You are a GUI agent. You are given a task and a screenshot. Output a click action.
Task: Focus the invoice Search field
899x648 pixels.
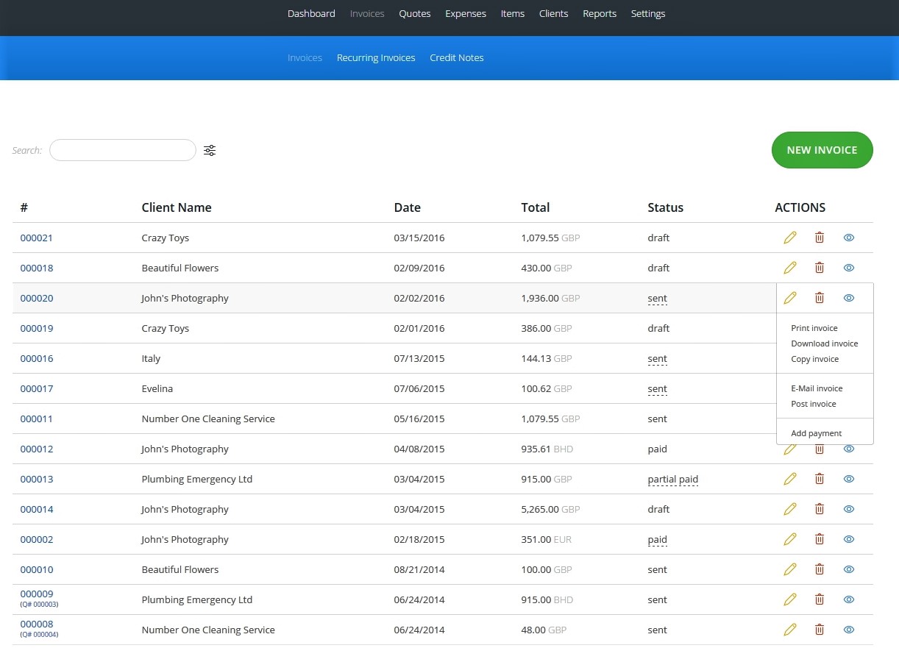(x=123, y=150)
